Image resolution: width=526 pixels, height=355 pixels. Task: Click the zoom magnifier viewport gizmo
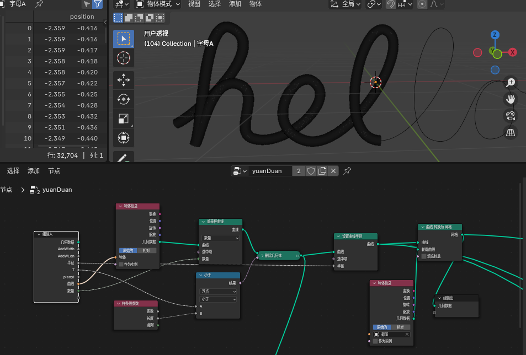tap(511, 82)
